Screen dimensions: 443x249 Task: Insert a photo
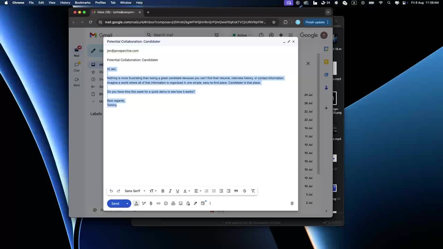pyautogui.click(x=181, y=203)
